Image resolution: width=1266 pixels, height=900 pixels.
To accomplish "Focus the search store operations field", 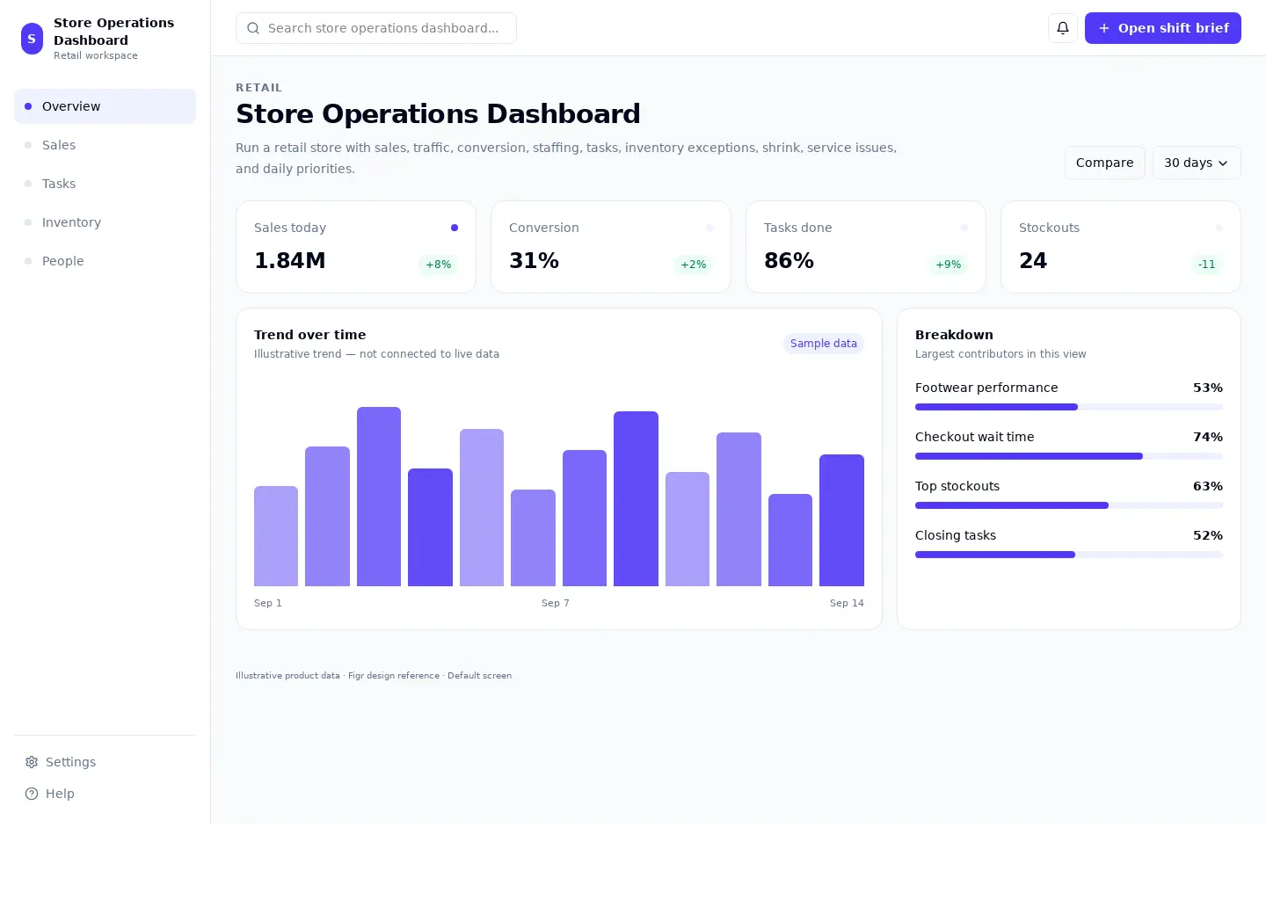I will pyautogui.click(x=376, y=28).
